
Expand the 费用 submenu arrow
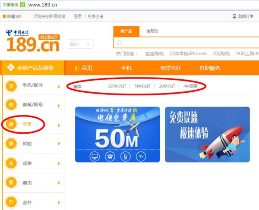point(59,183)
